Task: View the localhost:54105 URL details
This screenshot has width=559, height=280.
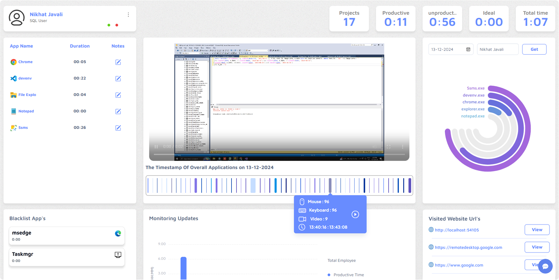Action: click(x=537, y=230)
